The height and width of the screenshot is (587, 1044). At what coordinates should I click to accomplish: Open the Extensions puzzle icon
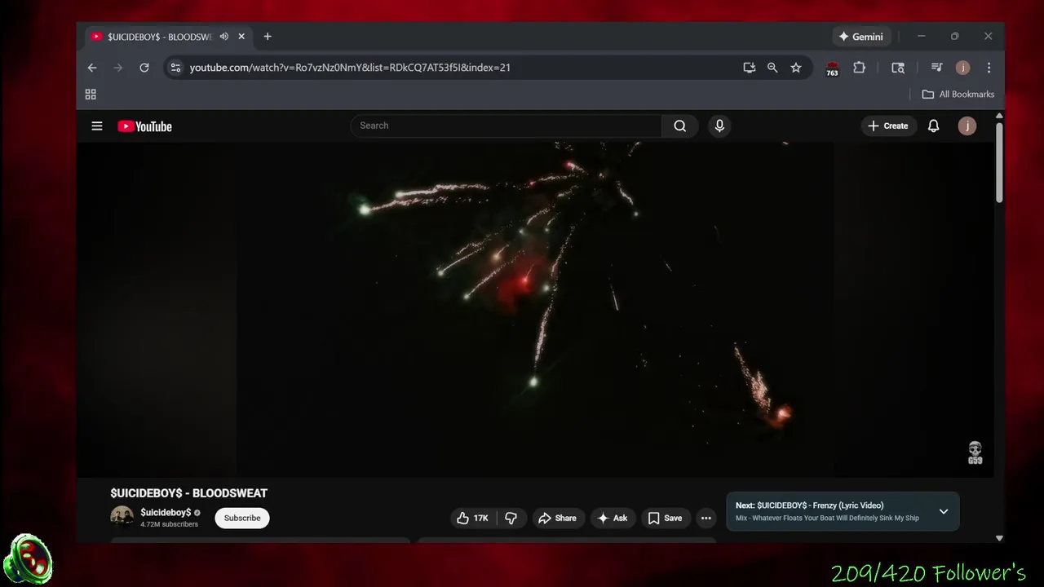point(859,68)
